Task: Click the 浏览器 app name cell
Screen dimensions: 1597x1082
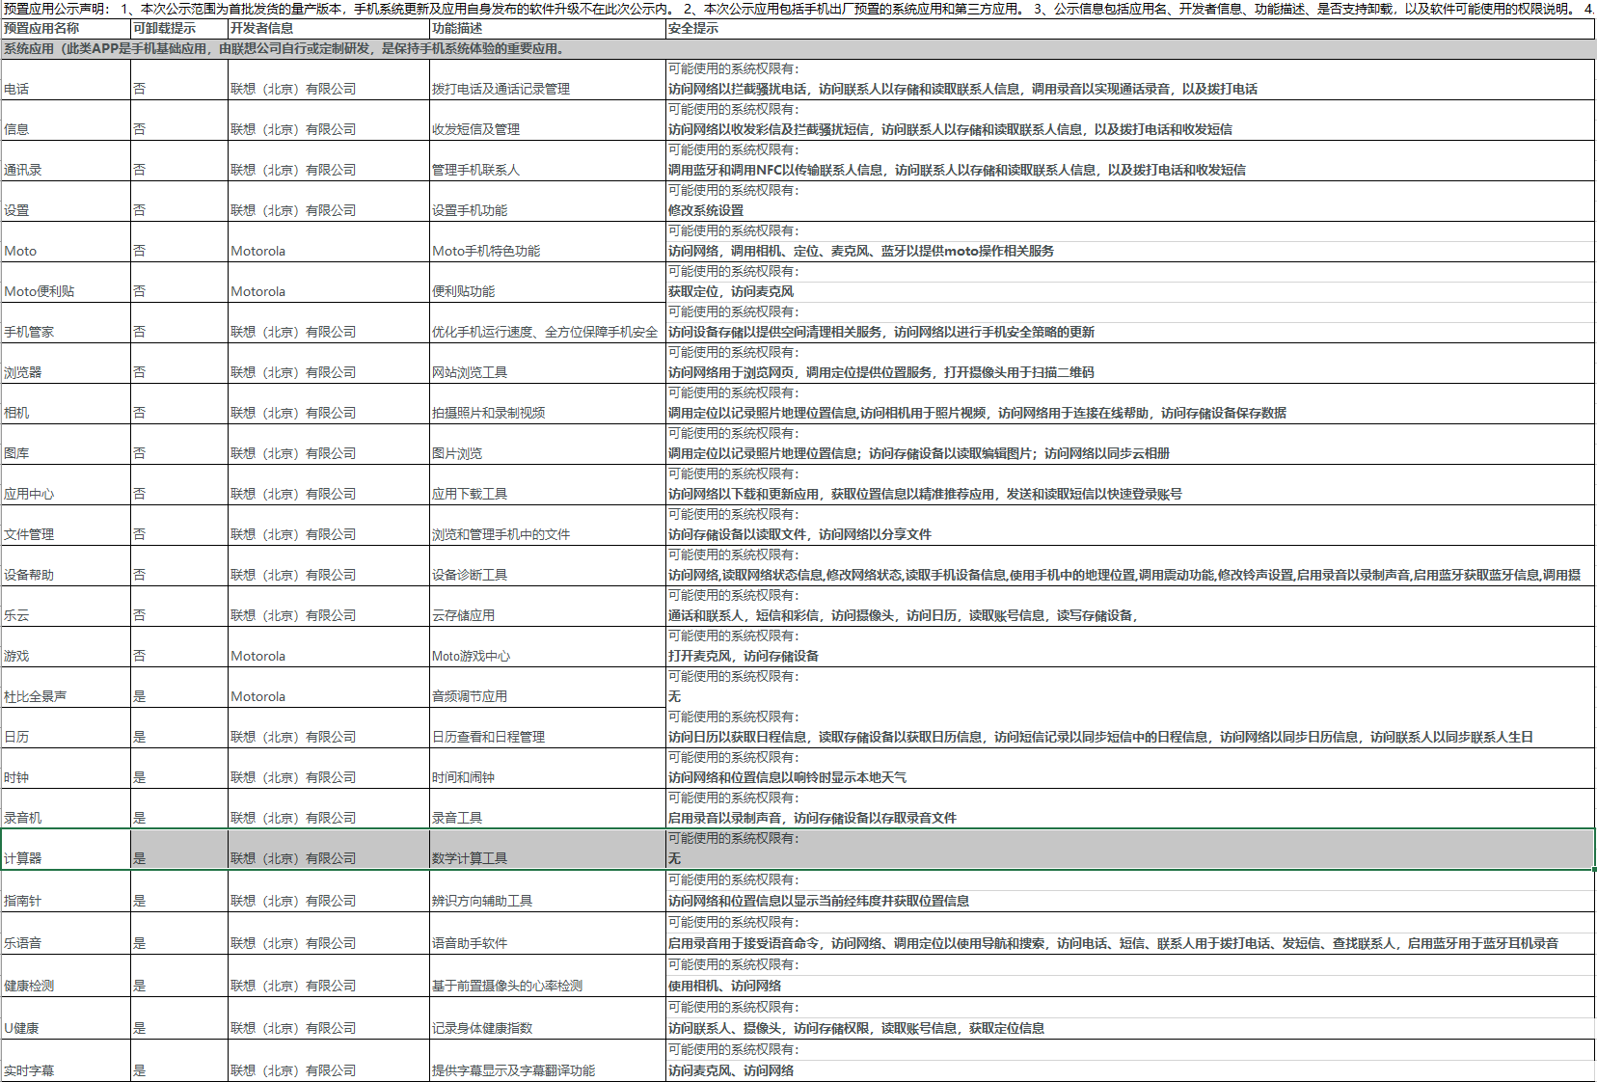Action: point(66,364)
